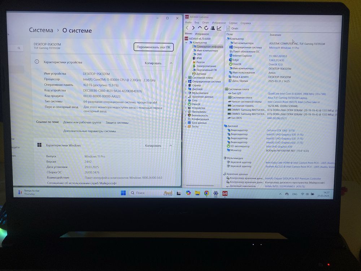Open Портативный ПК tree item
The image size is (361, 271).
pyautogui.click(x=205, y=70)
